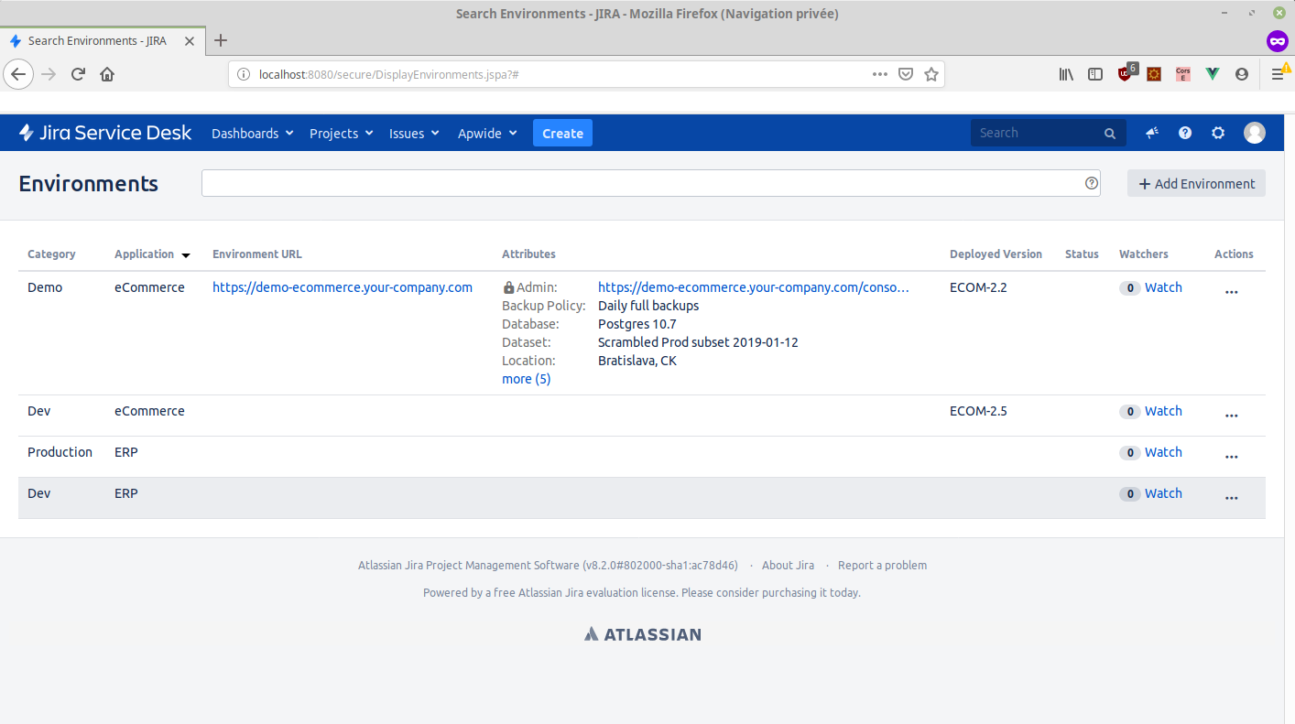The width and height of the screenshot is (1295, 724).
Task: Watch the Production ERP environment
Action: point(1163,452)
